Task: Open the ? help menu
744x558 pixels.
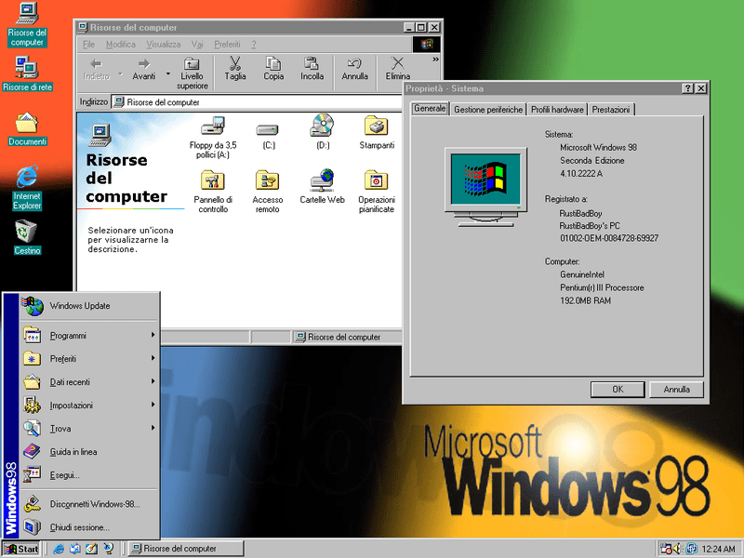Action: [254, 44]
